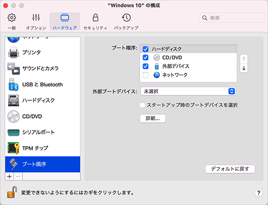Viewport: 268px width, 205px height.
Task: Select CD/DVD in the hardware sidebar
Action: 43,116
